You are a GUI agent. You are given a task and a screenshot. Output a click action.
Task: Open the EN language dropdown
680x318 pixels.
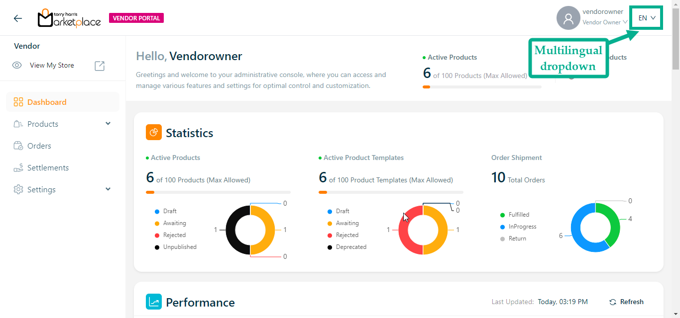click(647, 18)
